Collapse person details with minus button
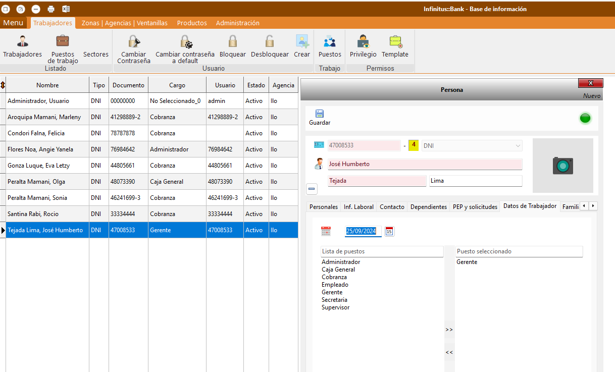This screenshot has width=615, height=372. (312, 189)
